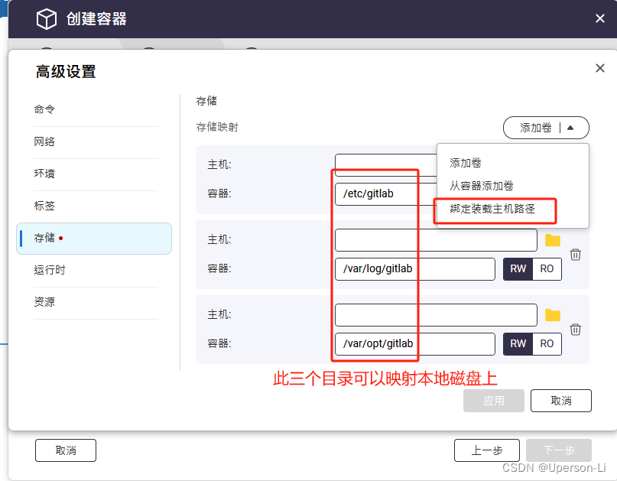
Task: Click 取消 in the 高级设置 dialog
Action: [560, 401]
